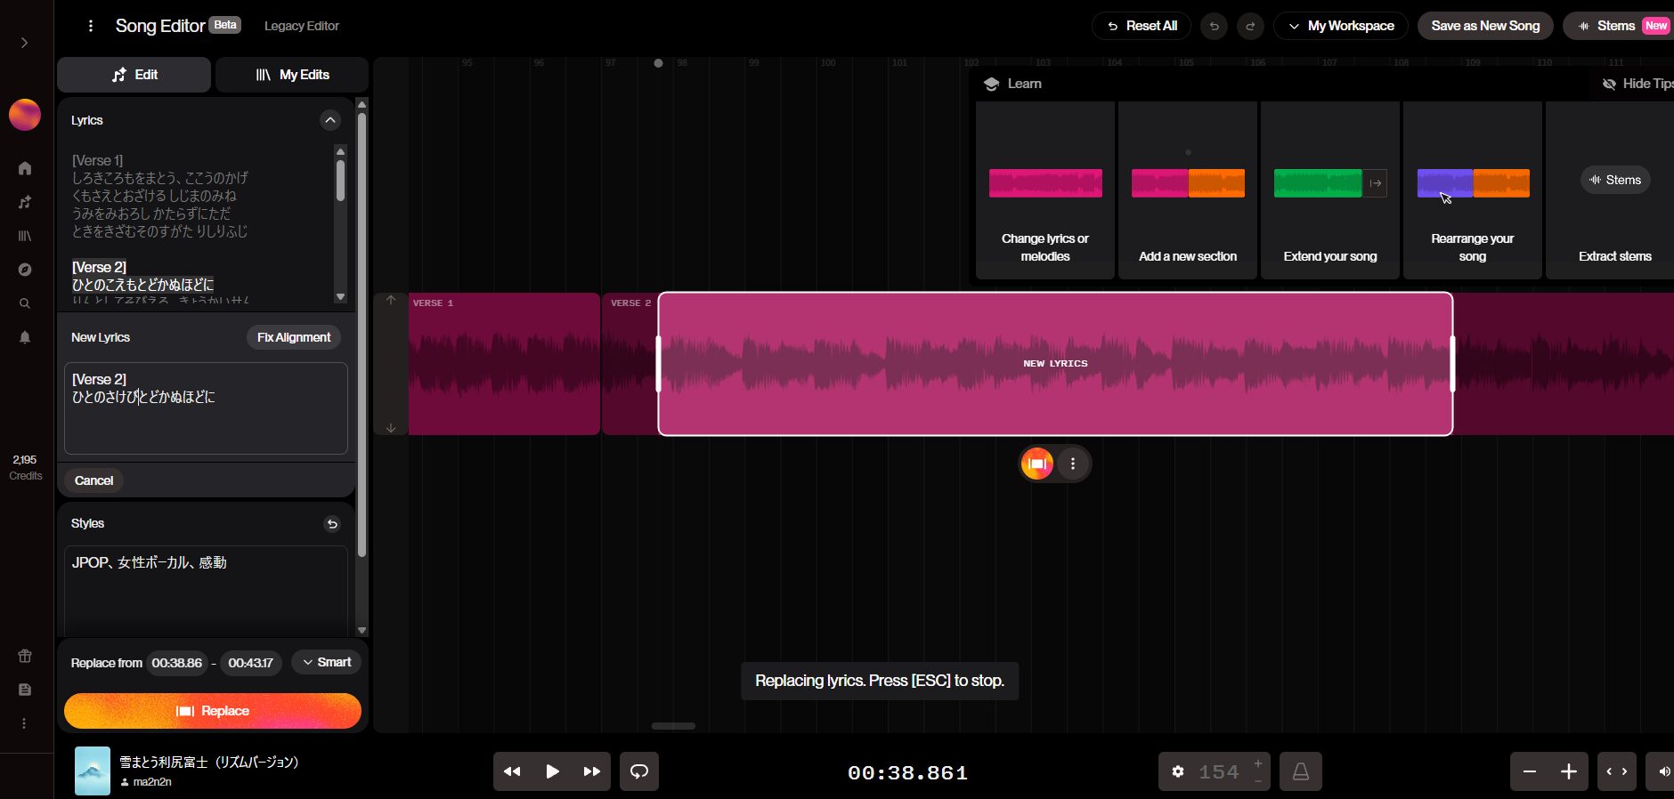Start playback with the play button
The height and width of the screenshot is (799, 1674).
click(x=552, y=771)
